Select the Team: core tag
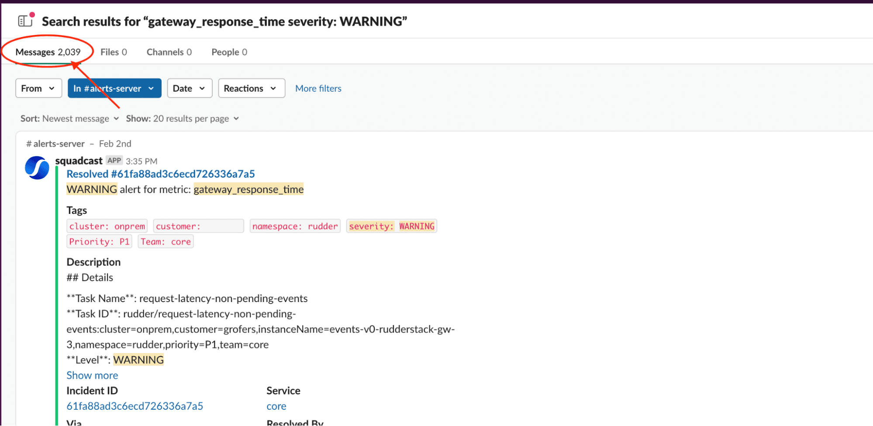 (166, 241)
